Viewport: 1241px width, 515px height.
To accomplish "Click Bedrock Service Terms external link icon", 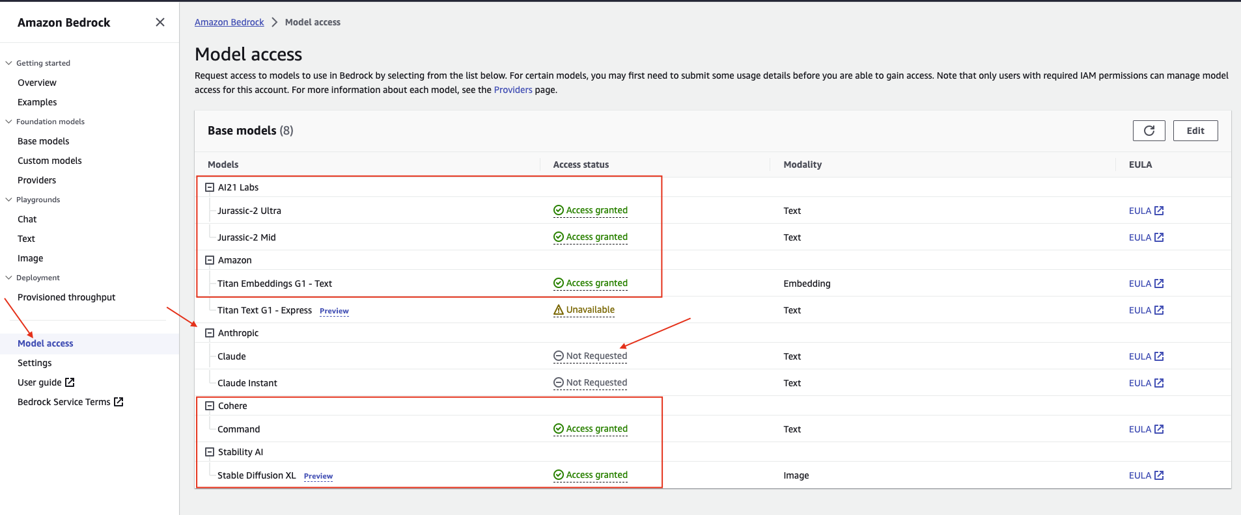I will pos(119,402).
